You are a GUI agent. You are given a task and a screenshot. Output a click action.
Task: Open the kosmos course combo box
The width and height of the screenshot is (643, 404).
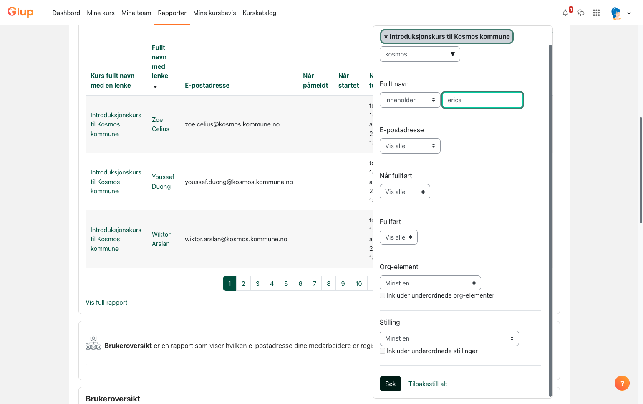point(420,54)
